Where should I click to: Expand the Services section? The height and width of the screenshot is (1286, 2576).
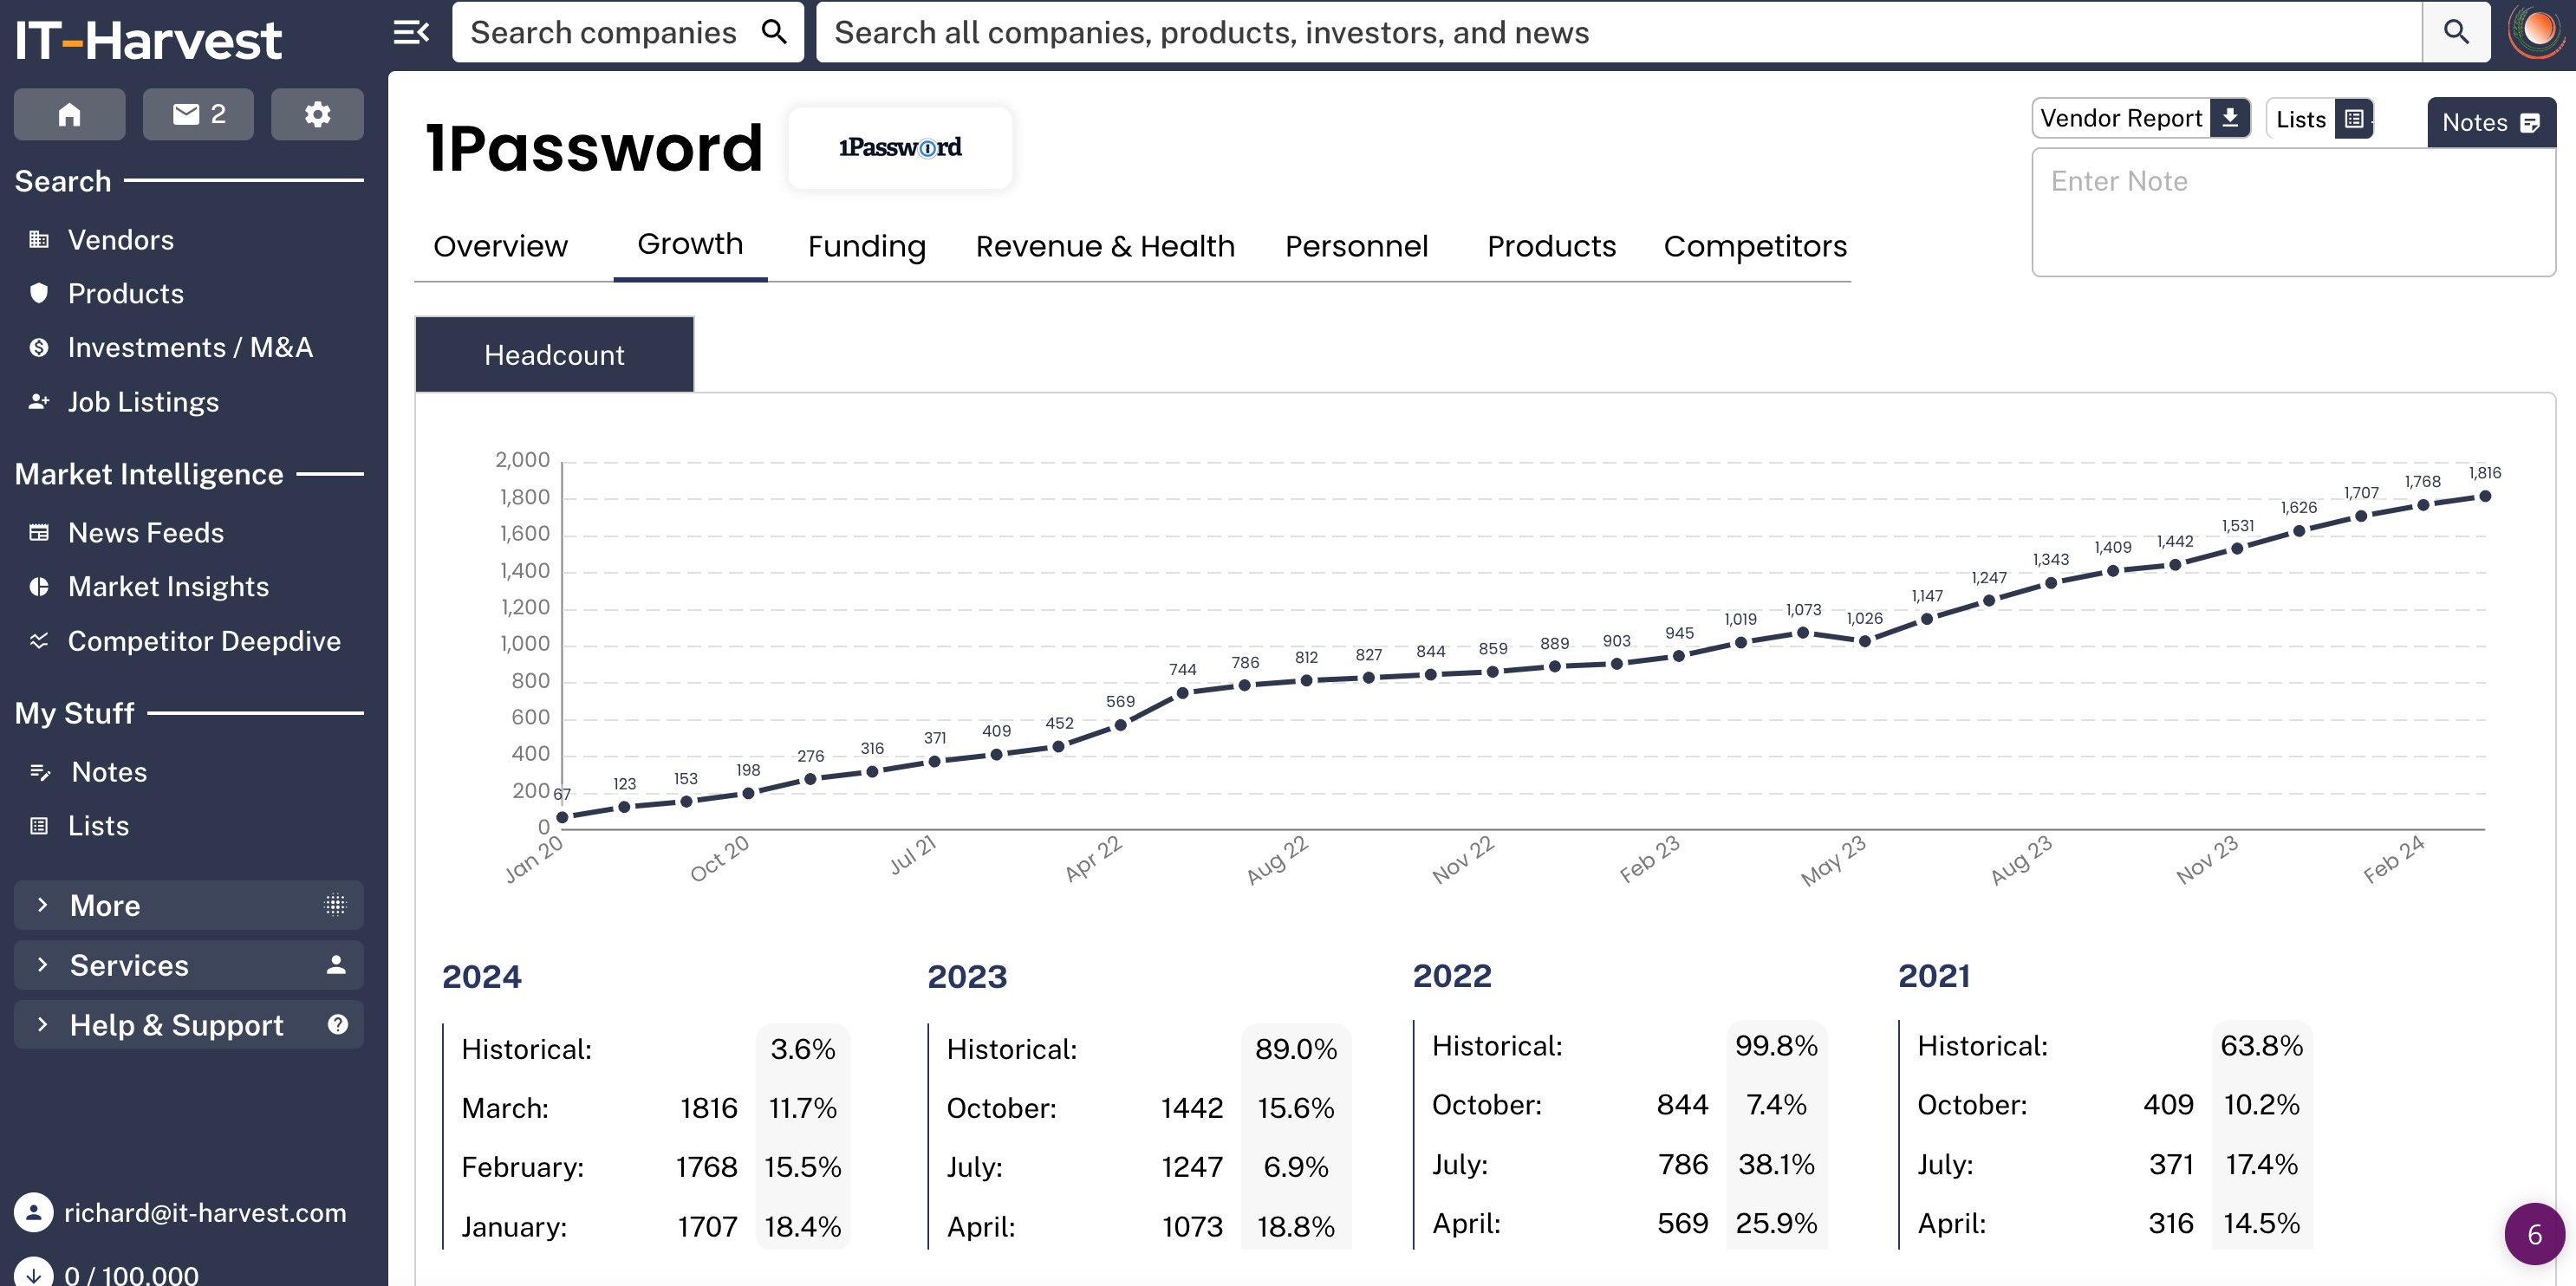[189, 965]
